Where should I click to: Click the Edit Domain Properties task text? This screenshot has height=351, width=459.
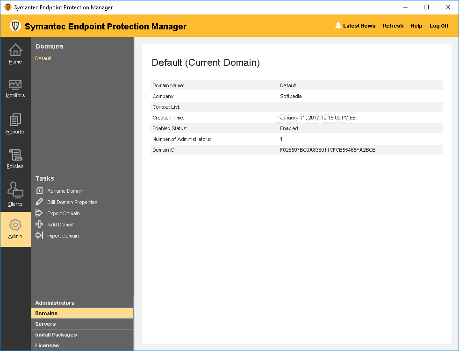pyautogui.click(x=72, y=202)
